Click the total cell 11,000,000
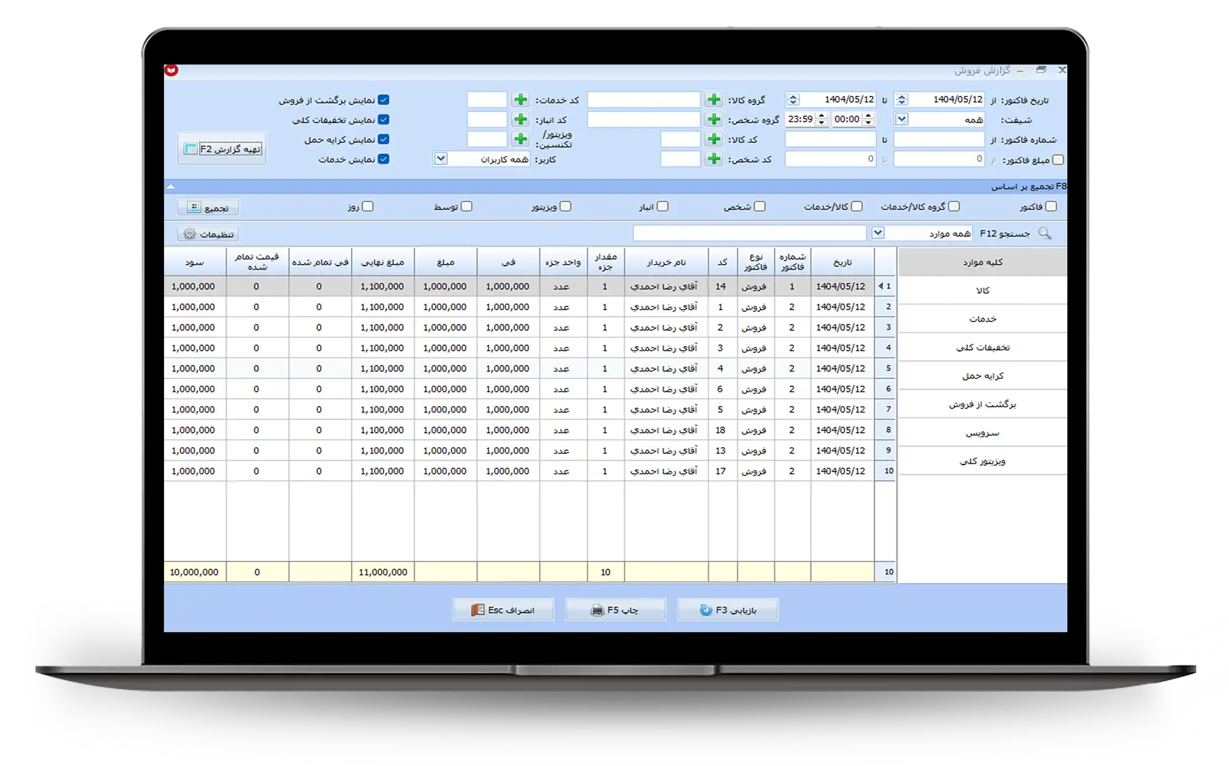Image resolution: width=1229 pixels, height=766 pixels. pyautogui.click(x=382, y=572)
